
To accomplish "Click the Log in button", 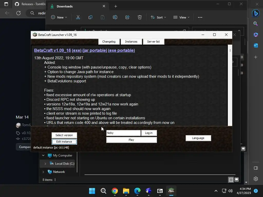I will tap(149, 133).
